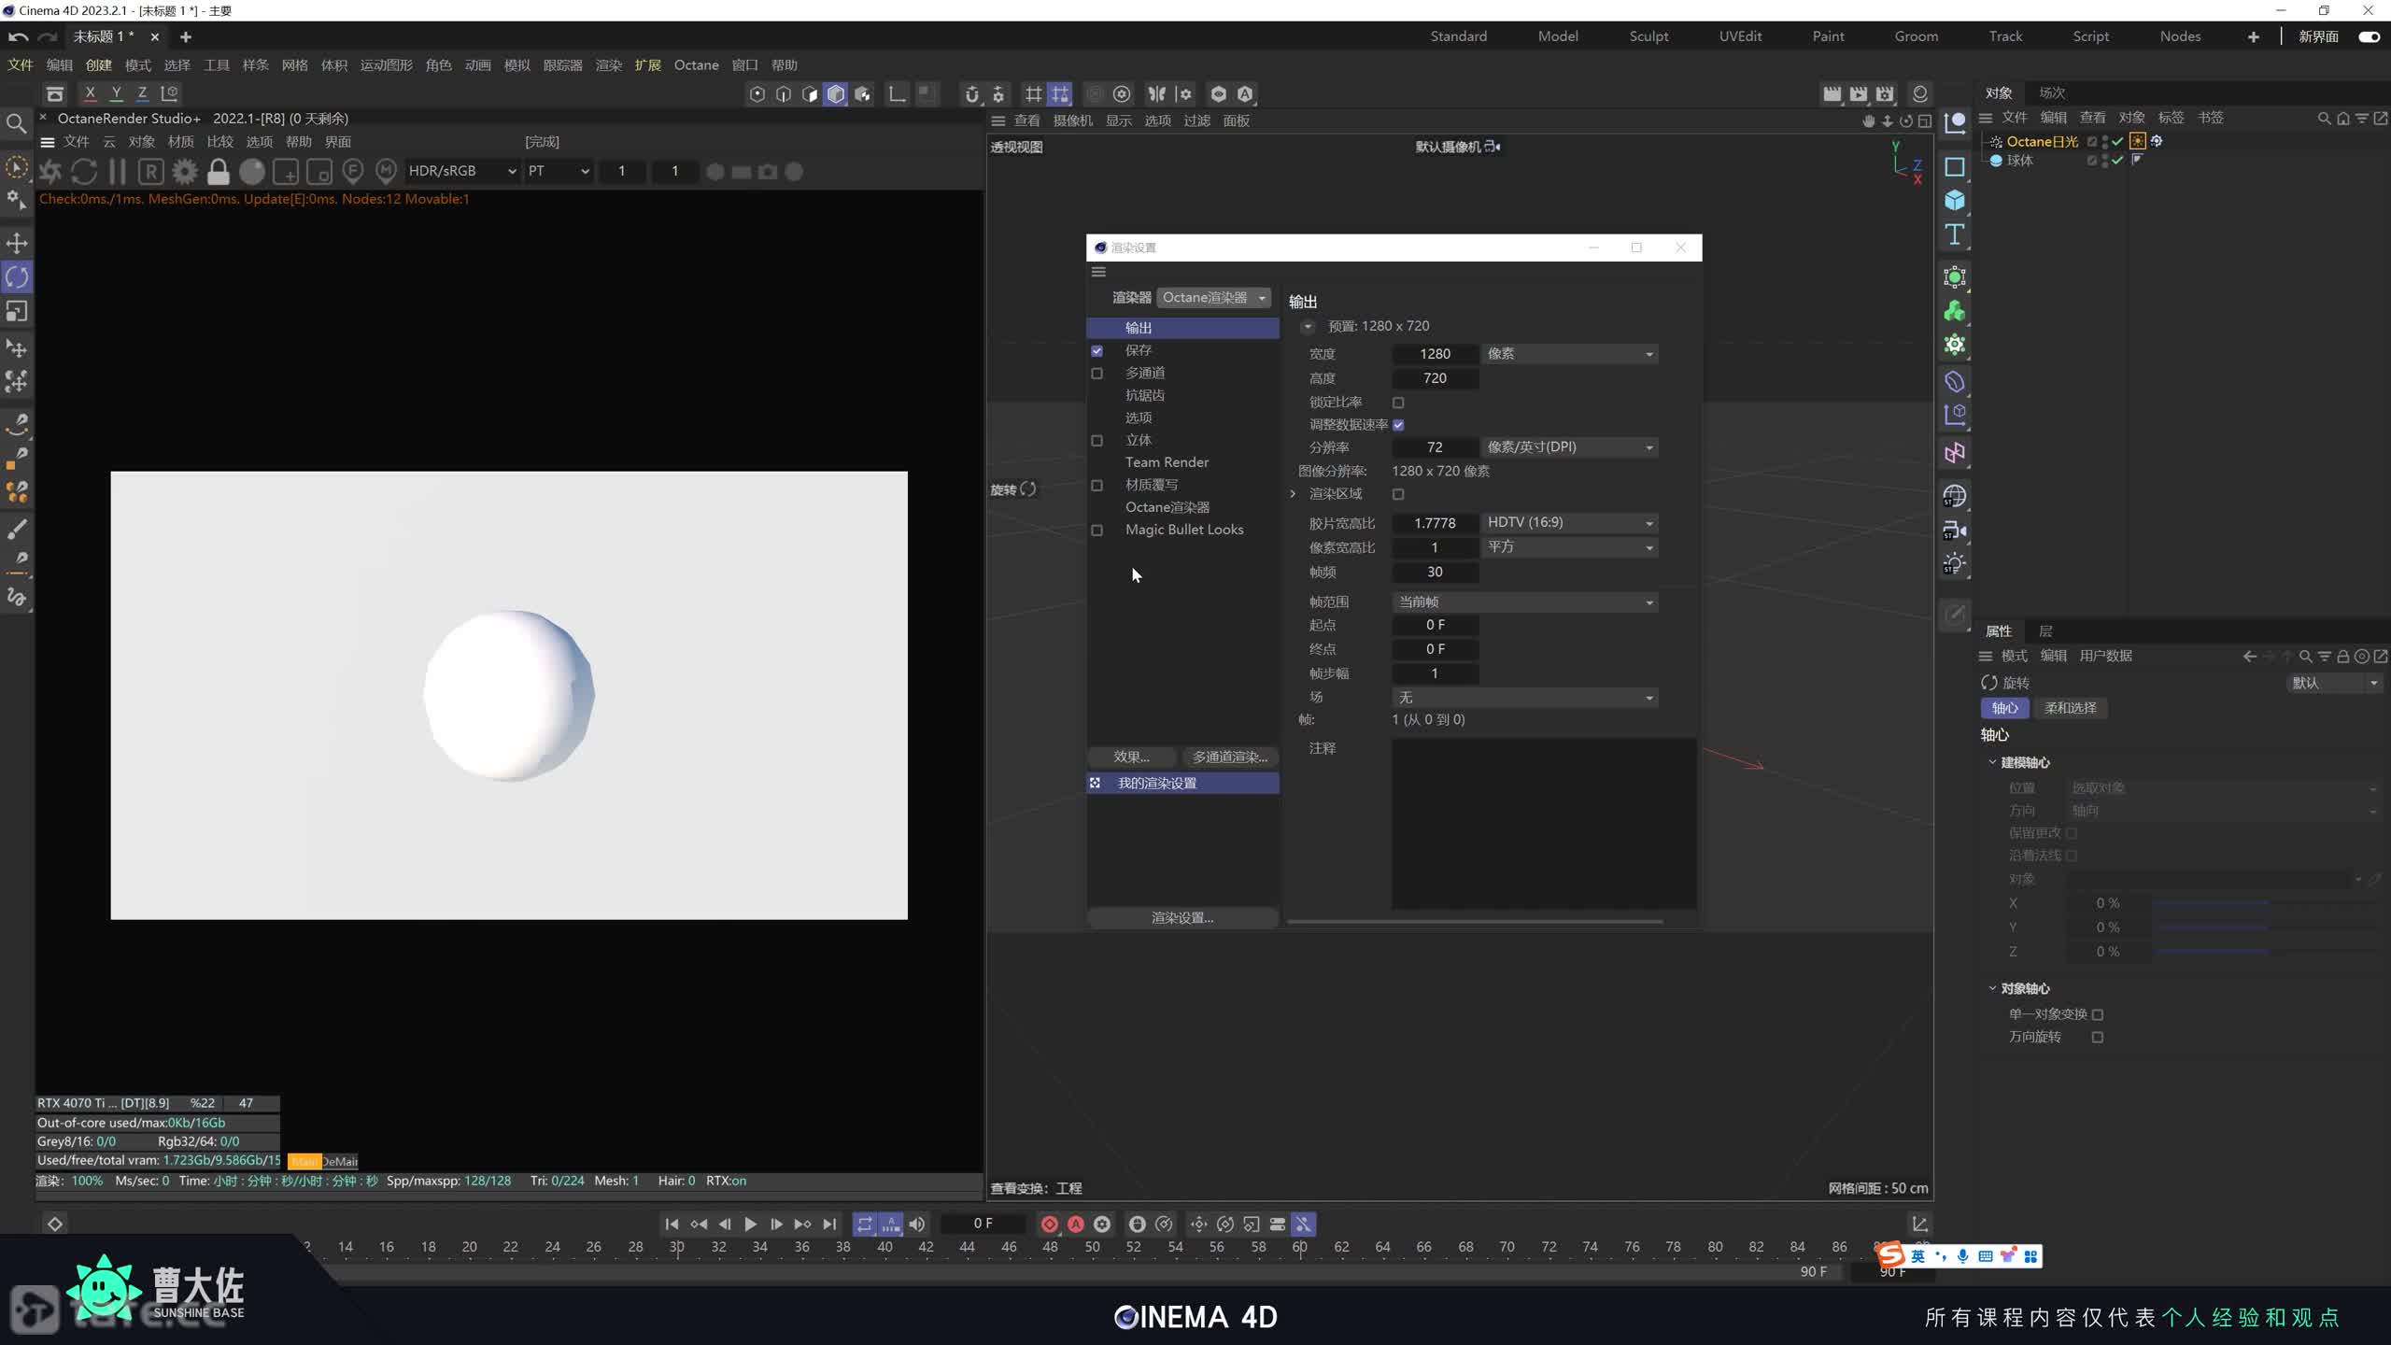Click the lock resolution padlock icon
The height and width of the screenshot is (1345, 2391).
pos(218,172)
